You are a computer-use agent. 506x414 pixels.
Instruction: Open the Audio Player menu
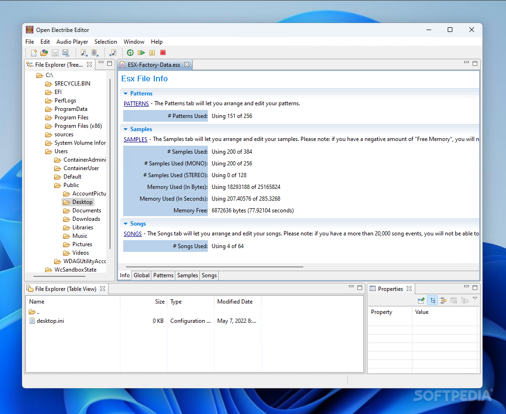72,42
